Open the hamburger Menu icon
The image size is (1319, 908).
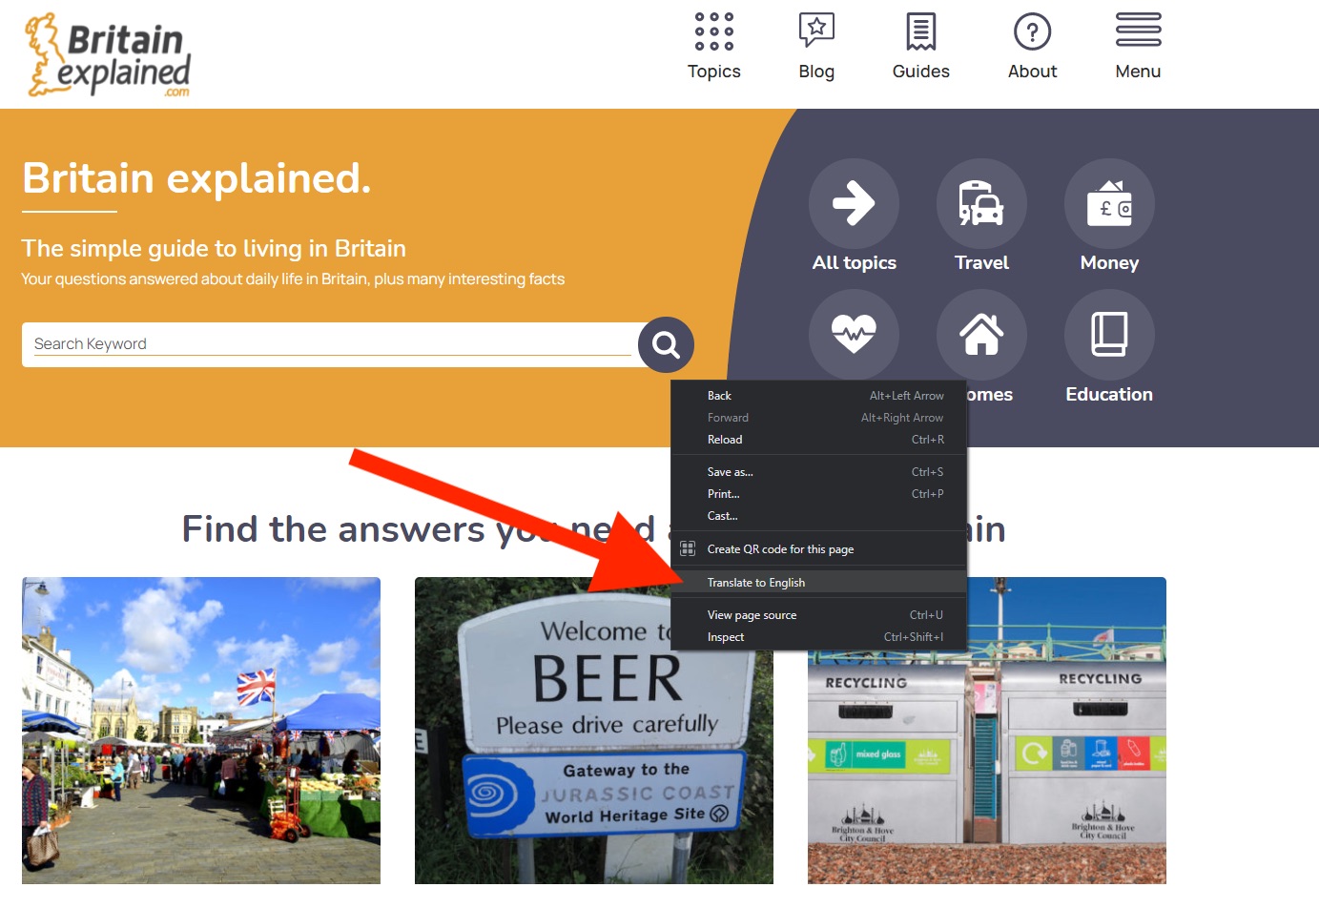[x=1139, y=30]
